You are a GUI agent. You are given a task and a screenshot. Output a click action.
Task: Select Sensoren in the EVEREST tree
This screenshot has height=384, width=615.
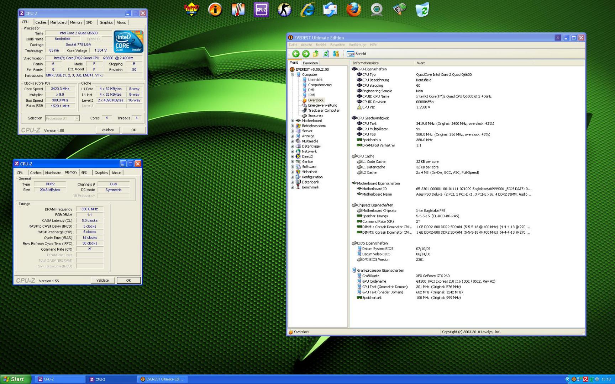[315, 116]
